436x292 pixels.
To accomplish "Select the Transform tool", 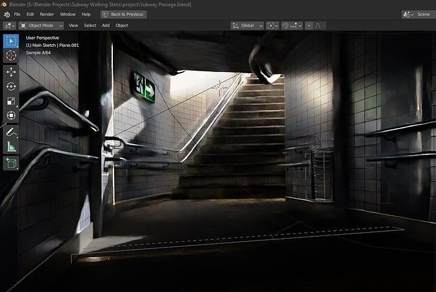I will click(x=11, y=115).
